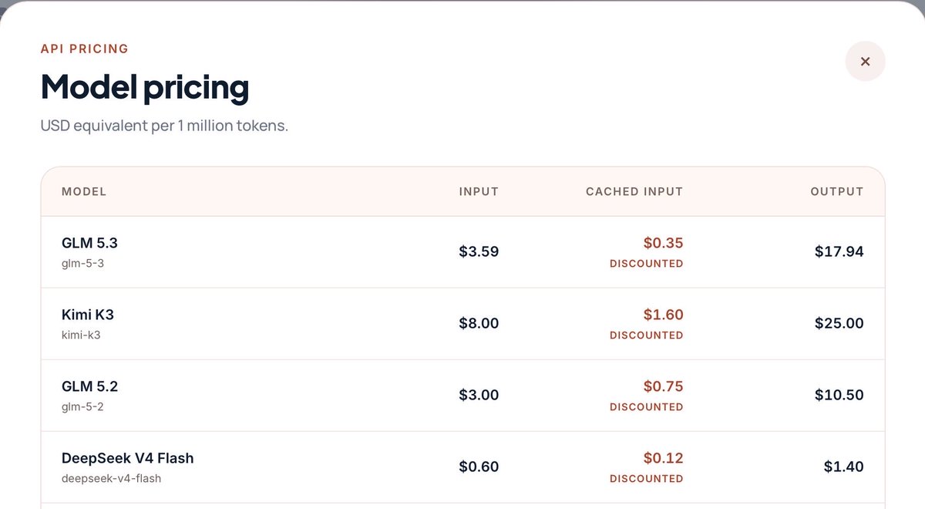Screen dimensions: 925x509
Task: Select the Kimi K3 row title
Action: (88, 315)
